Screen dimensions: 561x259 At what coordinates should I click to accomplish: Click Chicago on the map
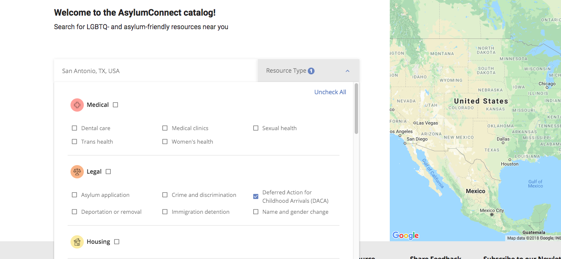547,84
